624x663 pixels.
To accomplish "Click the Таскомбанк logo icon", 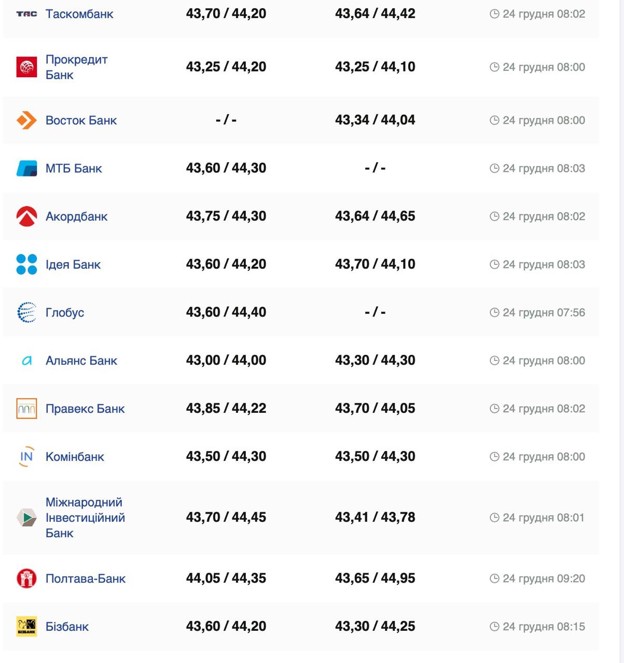I will pyautogui.click(x=26, y=14).
